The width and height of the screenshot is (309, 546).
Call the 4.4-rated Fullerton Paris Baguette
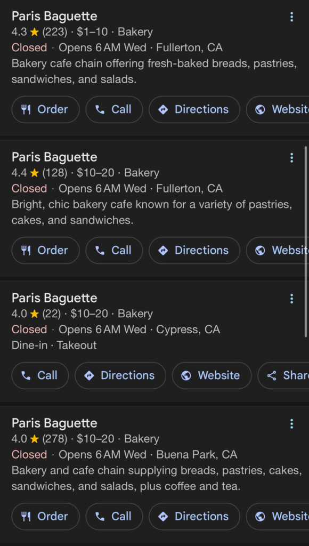click(x=114, y=251)
